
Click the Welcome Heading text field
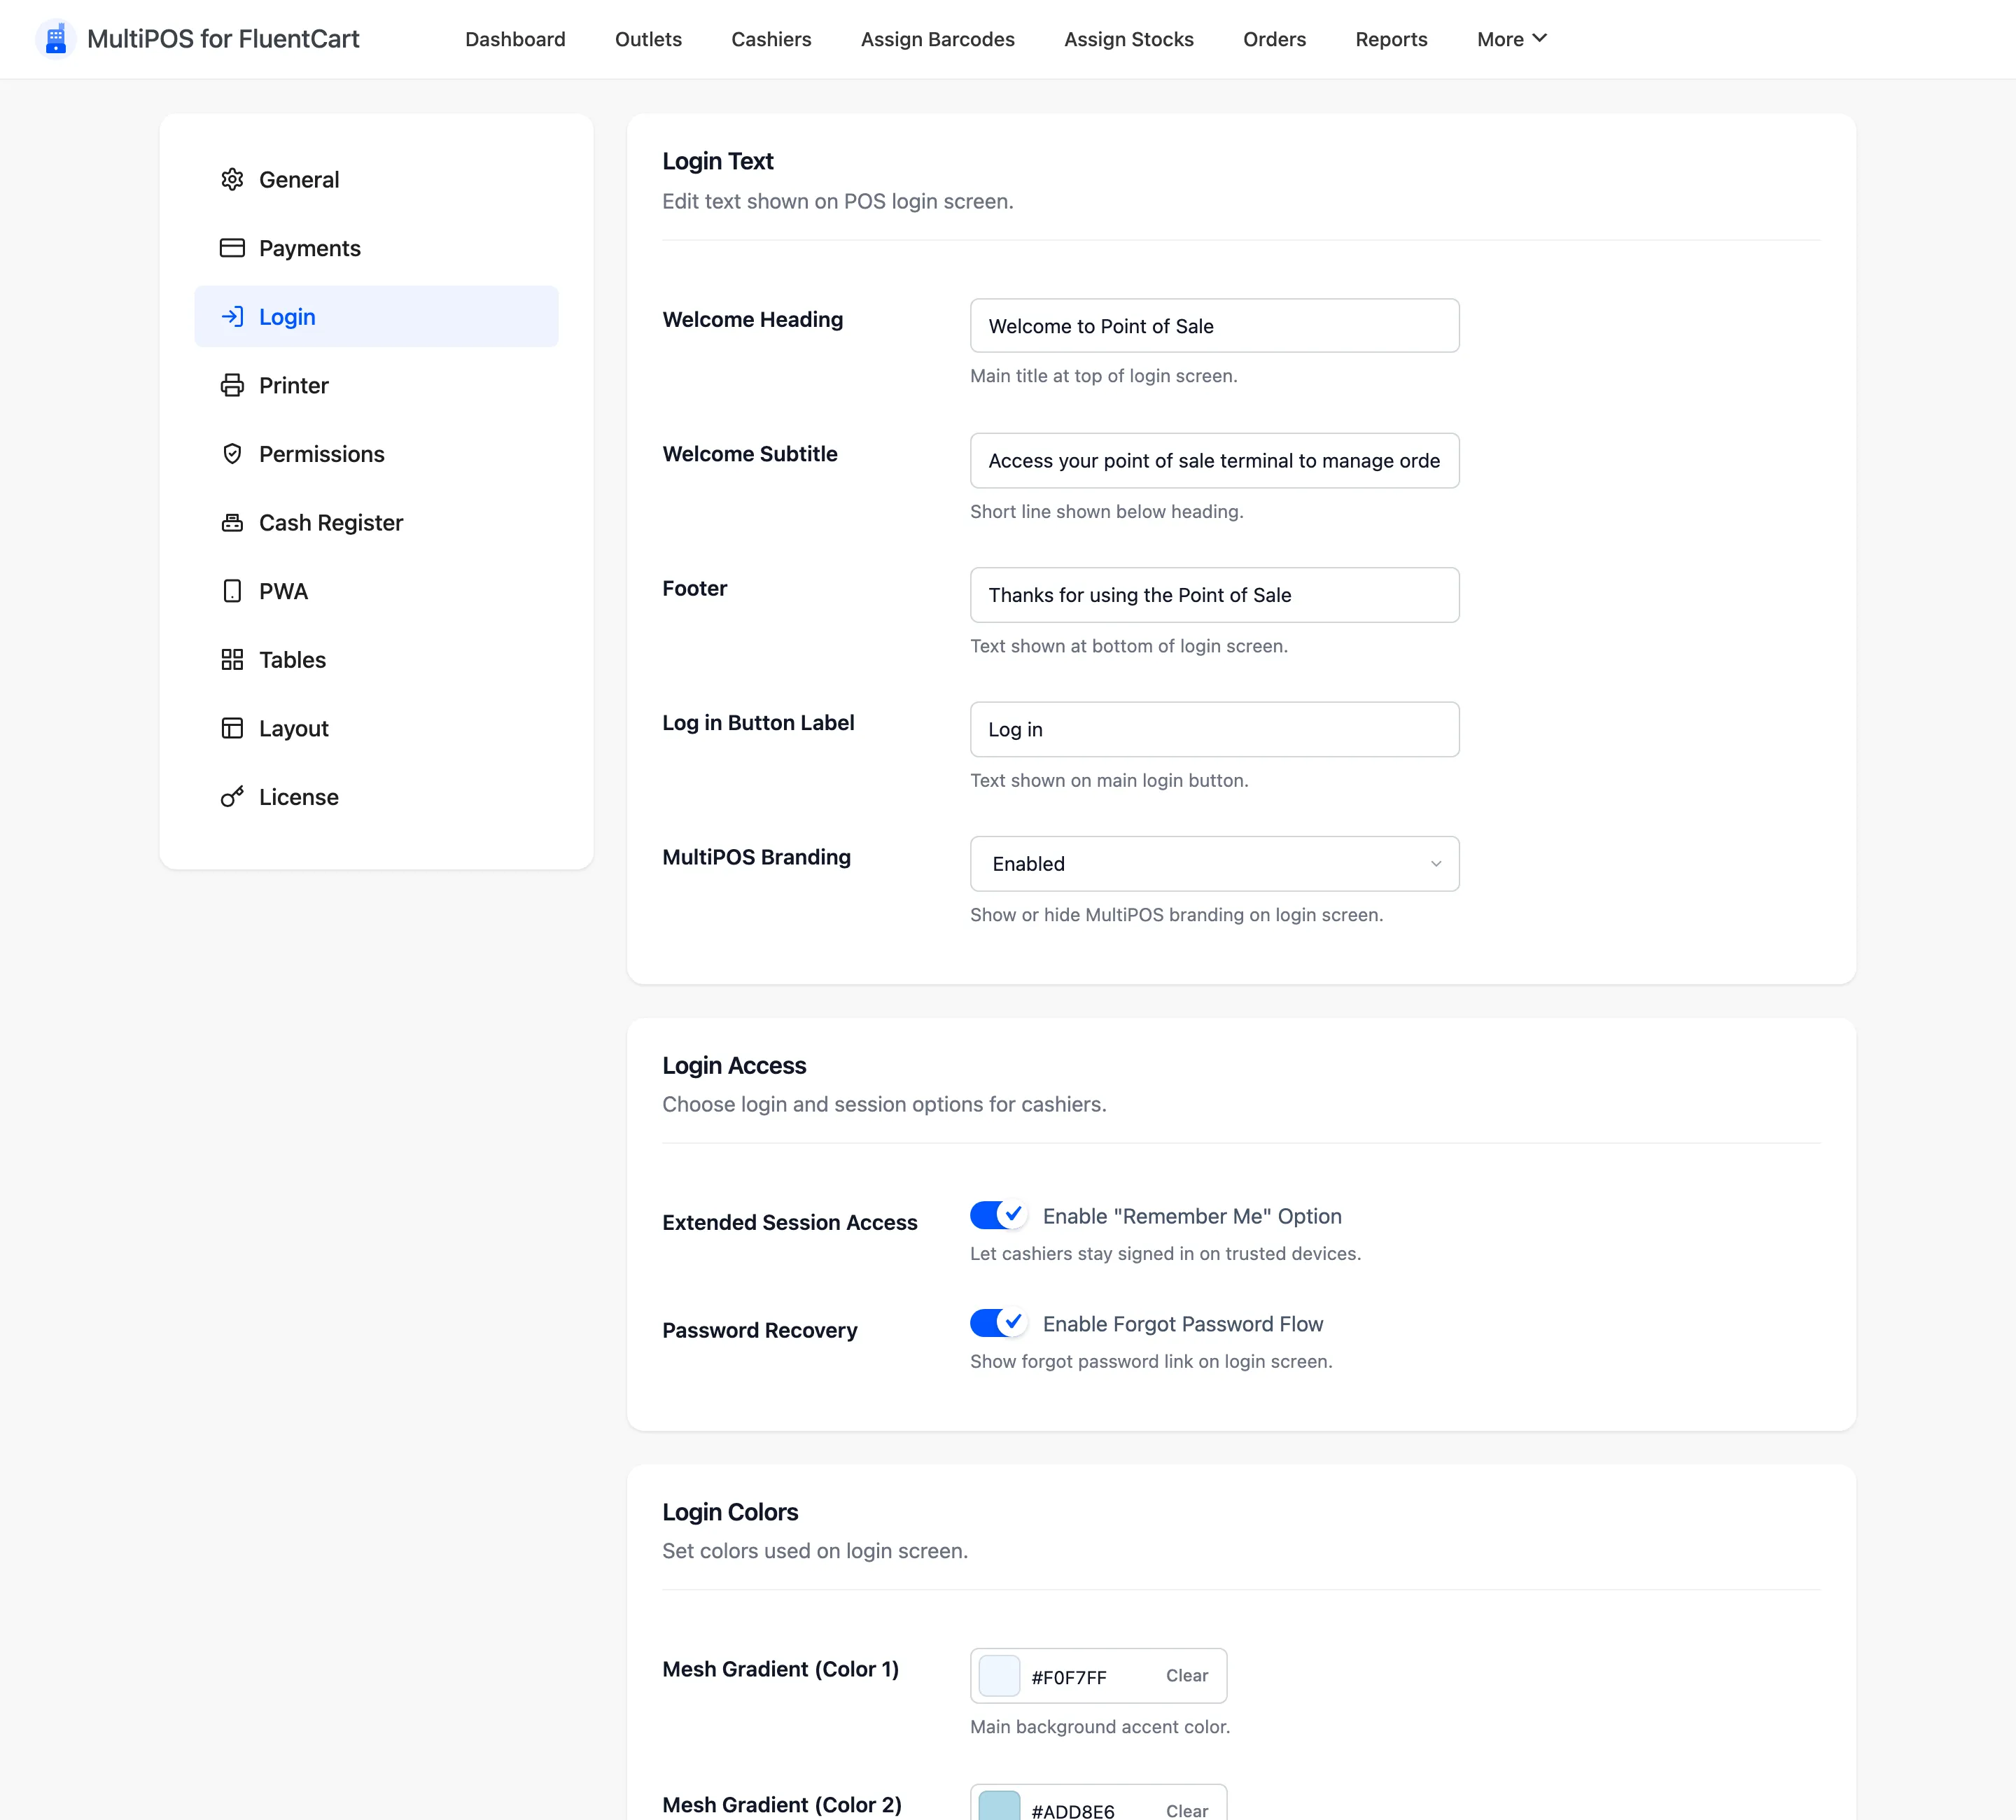point(1214,326)
